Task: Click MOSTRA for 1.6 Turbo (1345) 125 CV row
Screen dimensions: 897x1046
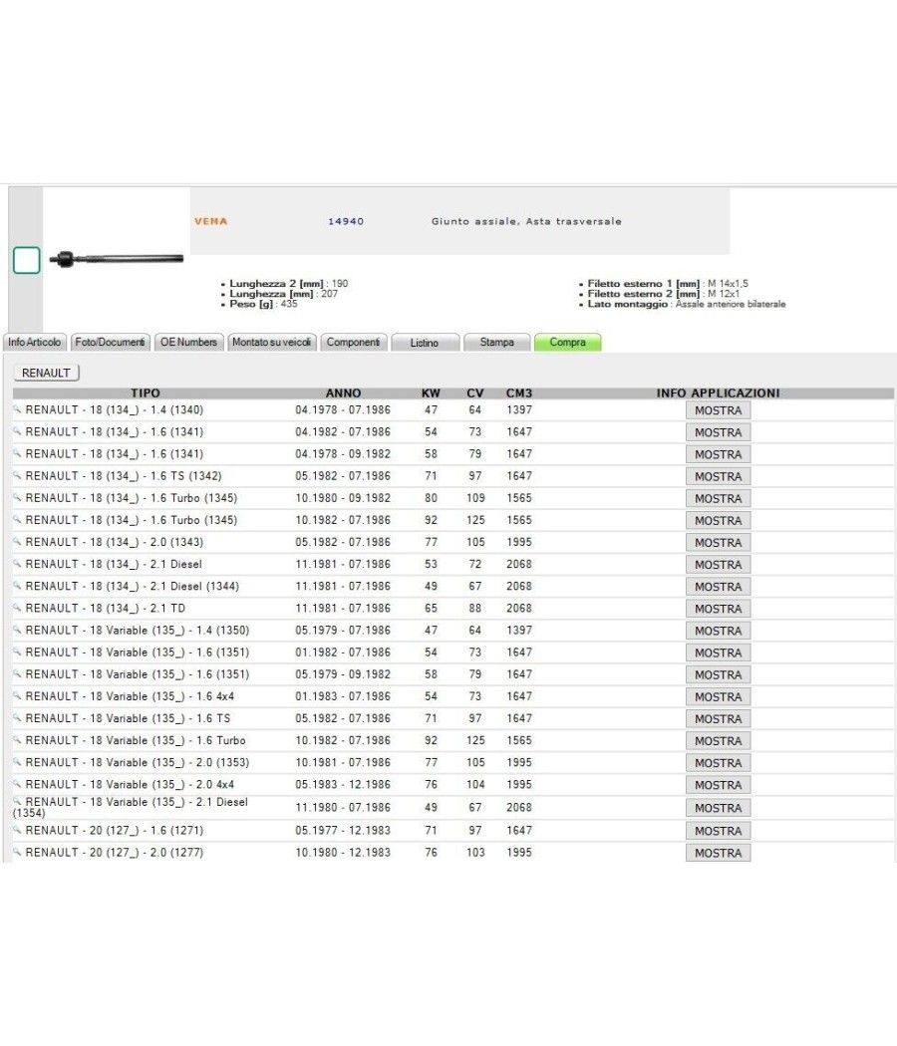Action: click(x=719, y=520)
